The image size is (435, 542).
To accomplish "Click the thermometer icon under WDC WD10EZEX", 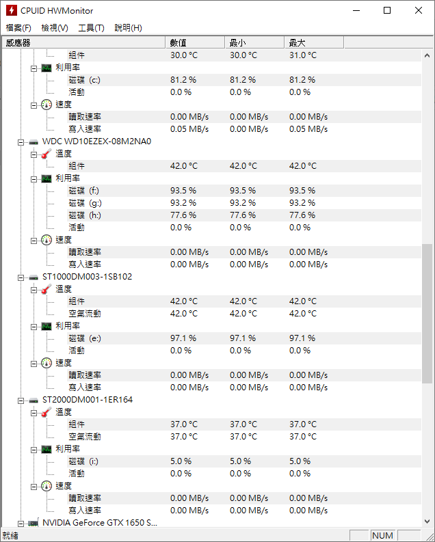I will coord(47,154).
